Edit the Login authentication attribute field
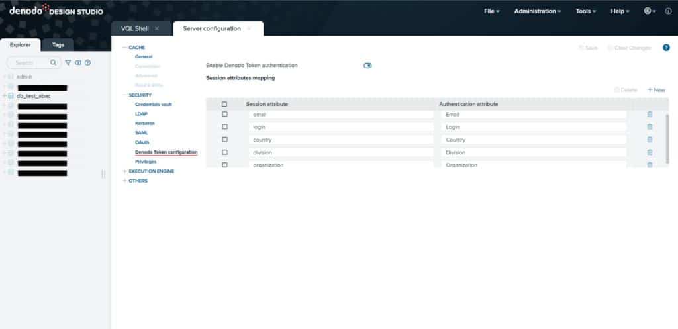Image resolution: width=678 pixels, height=329 pixels. tap(534, 127)
